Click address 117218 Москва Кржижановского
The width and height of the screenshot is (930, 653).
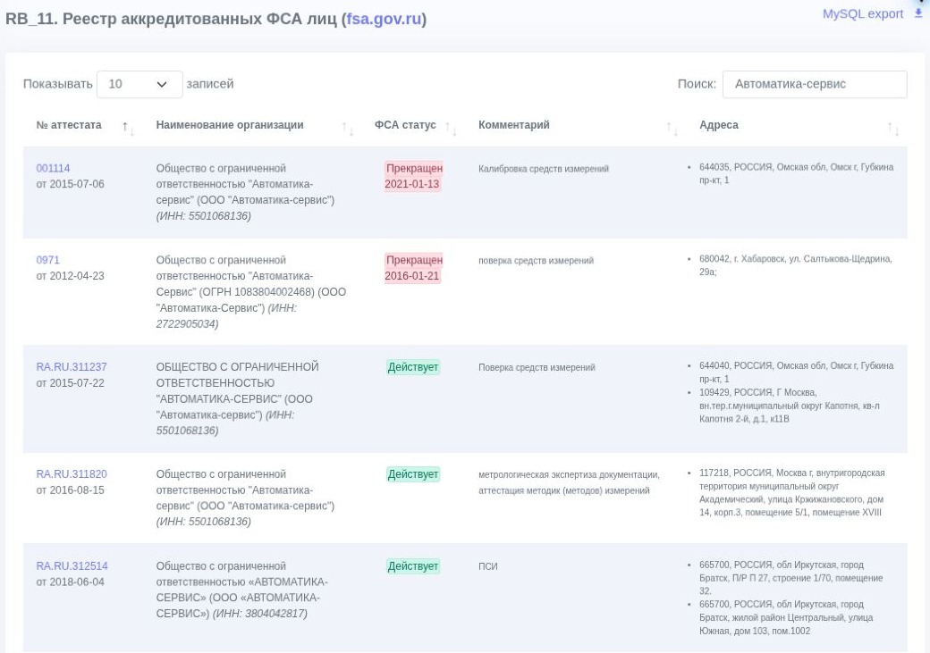click(x=791, y=492)
